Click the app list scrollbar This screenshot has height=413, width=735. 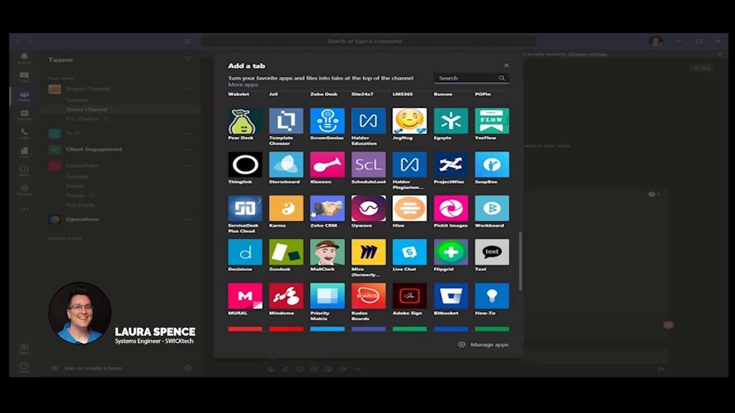[521, 261]
